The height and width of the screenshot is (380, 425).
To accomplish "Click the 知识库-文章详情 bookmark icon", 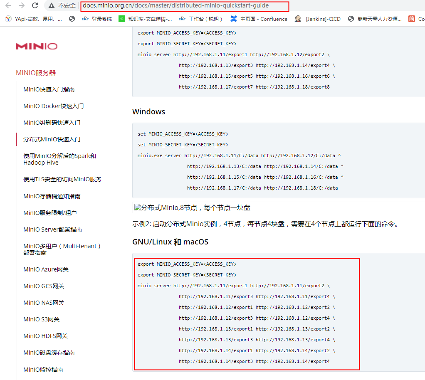I will point(122,19).
